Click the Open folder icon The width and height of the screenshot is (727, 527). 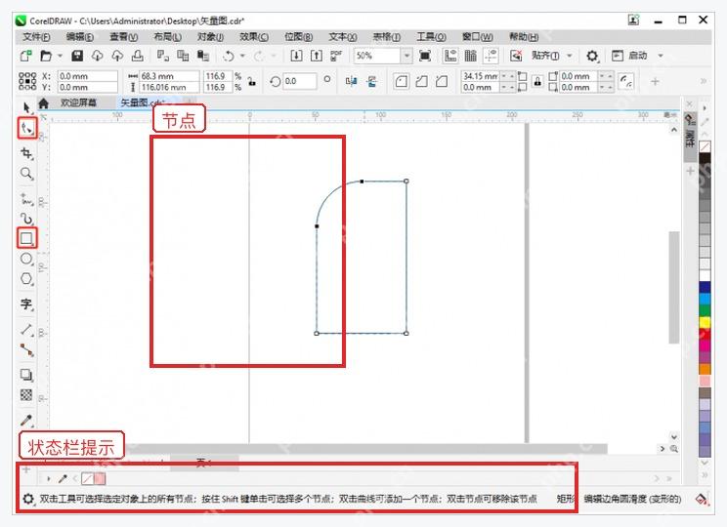45,56
